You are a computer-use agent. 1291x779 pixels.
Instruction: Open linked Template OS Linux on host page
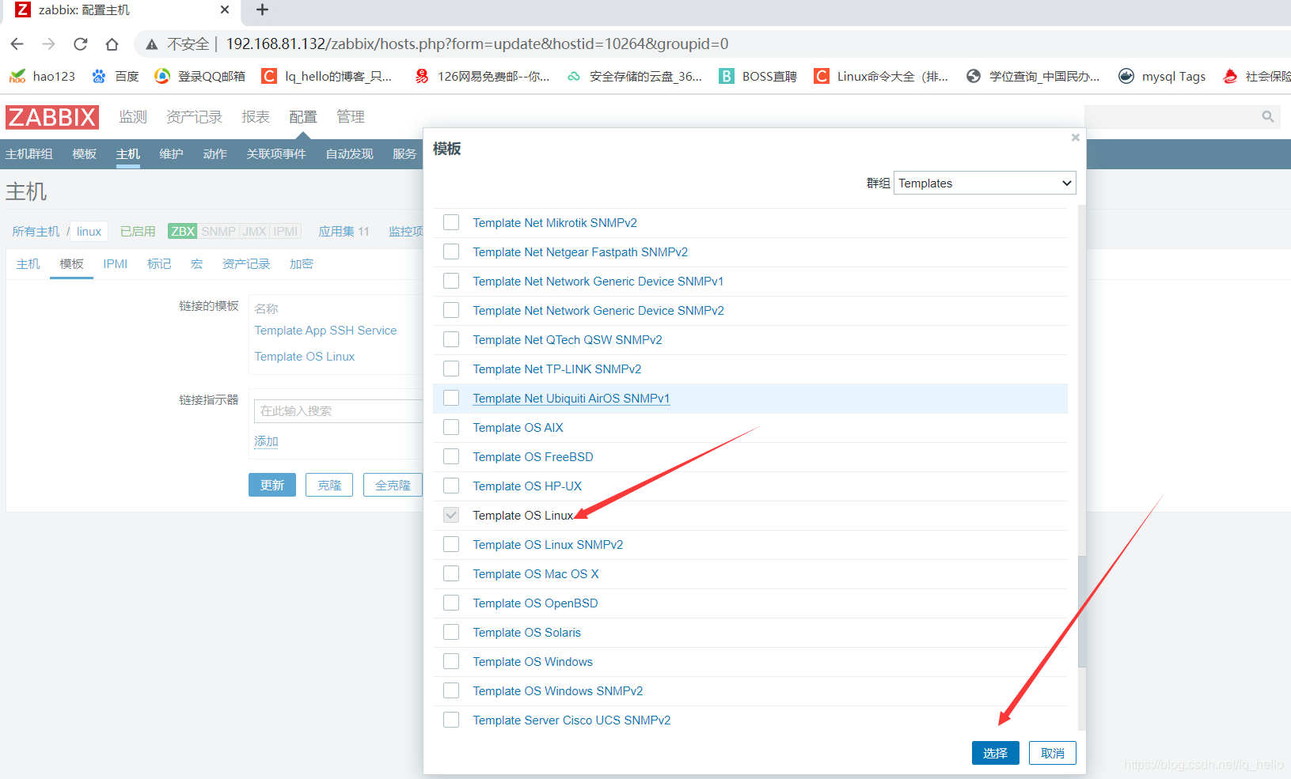[305, 357]
